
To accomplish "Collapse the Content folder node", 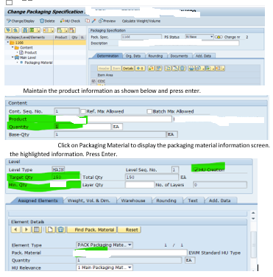I will [13, 47].
